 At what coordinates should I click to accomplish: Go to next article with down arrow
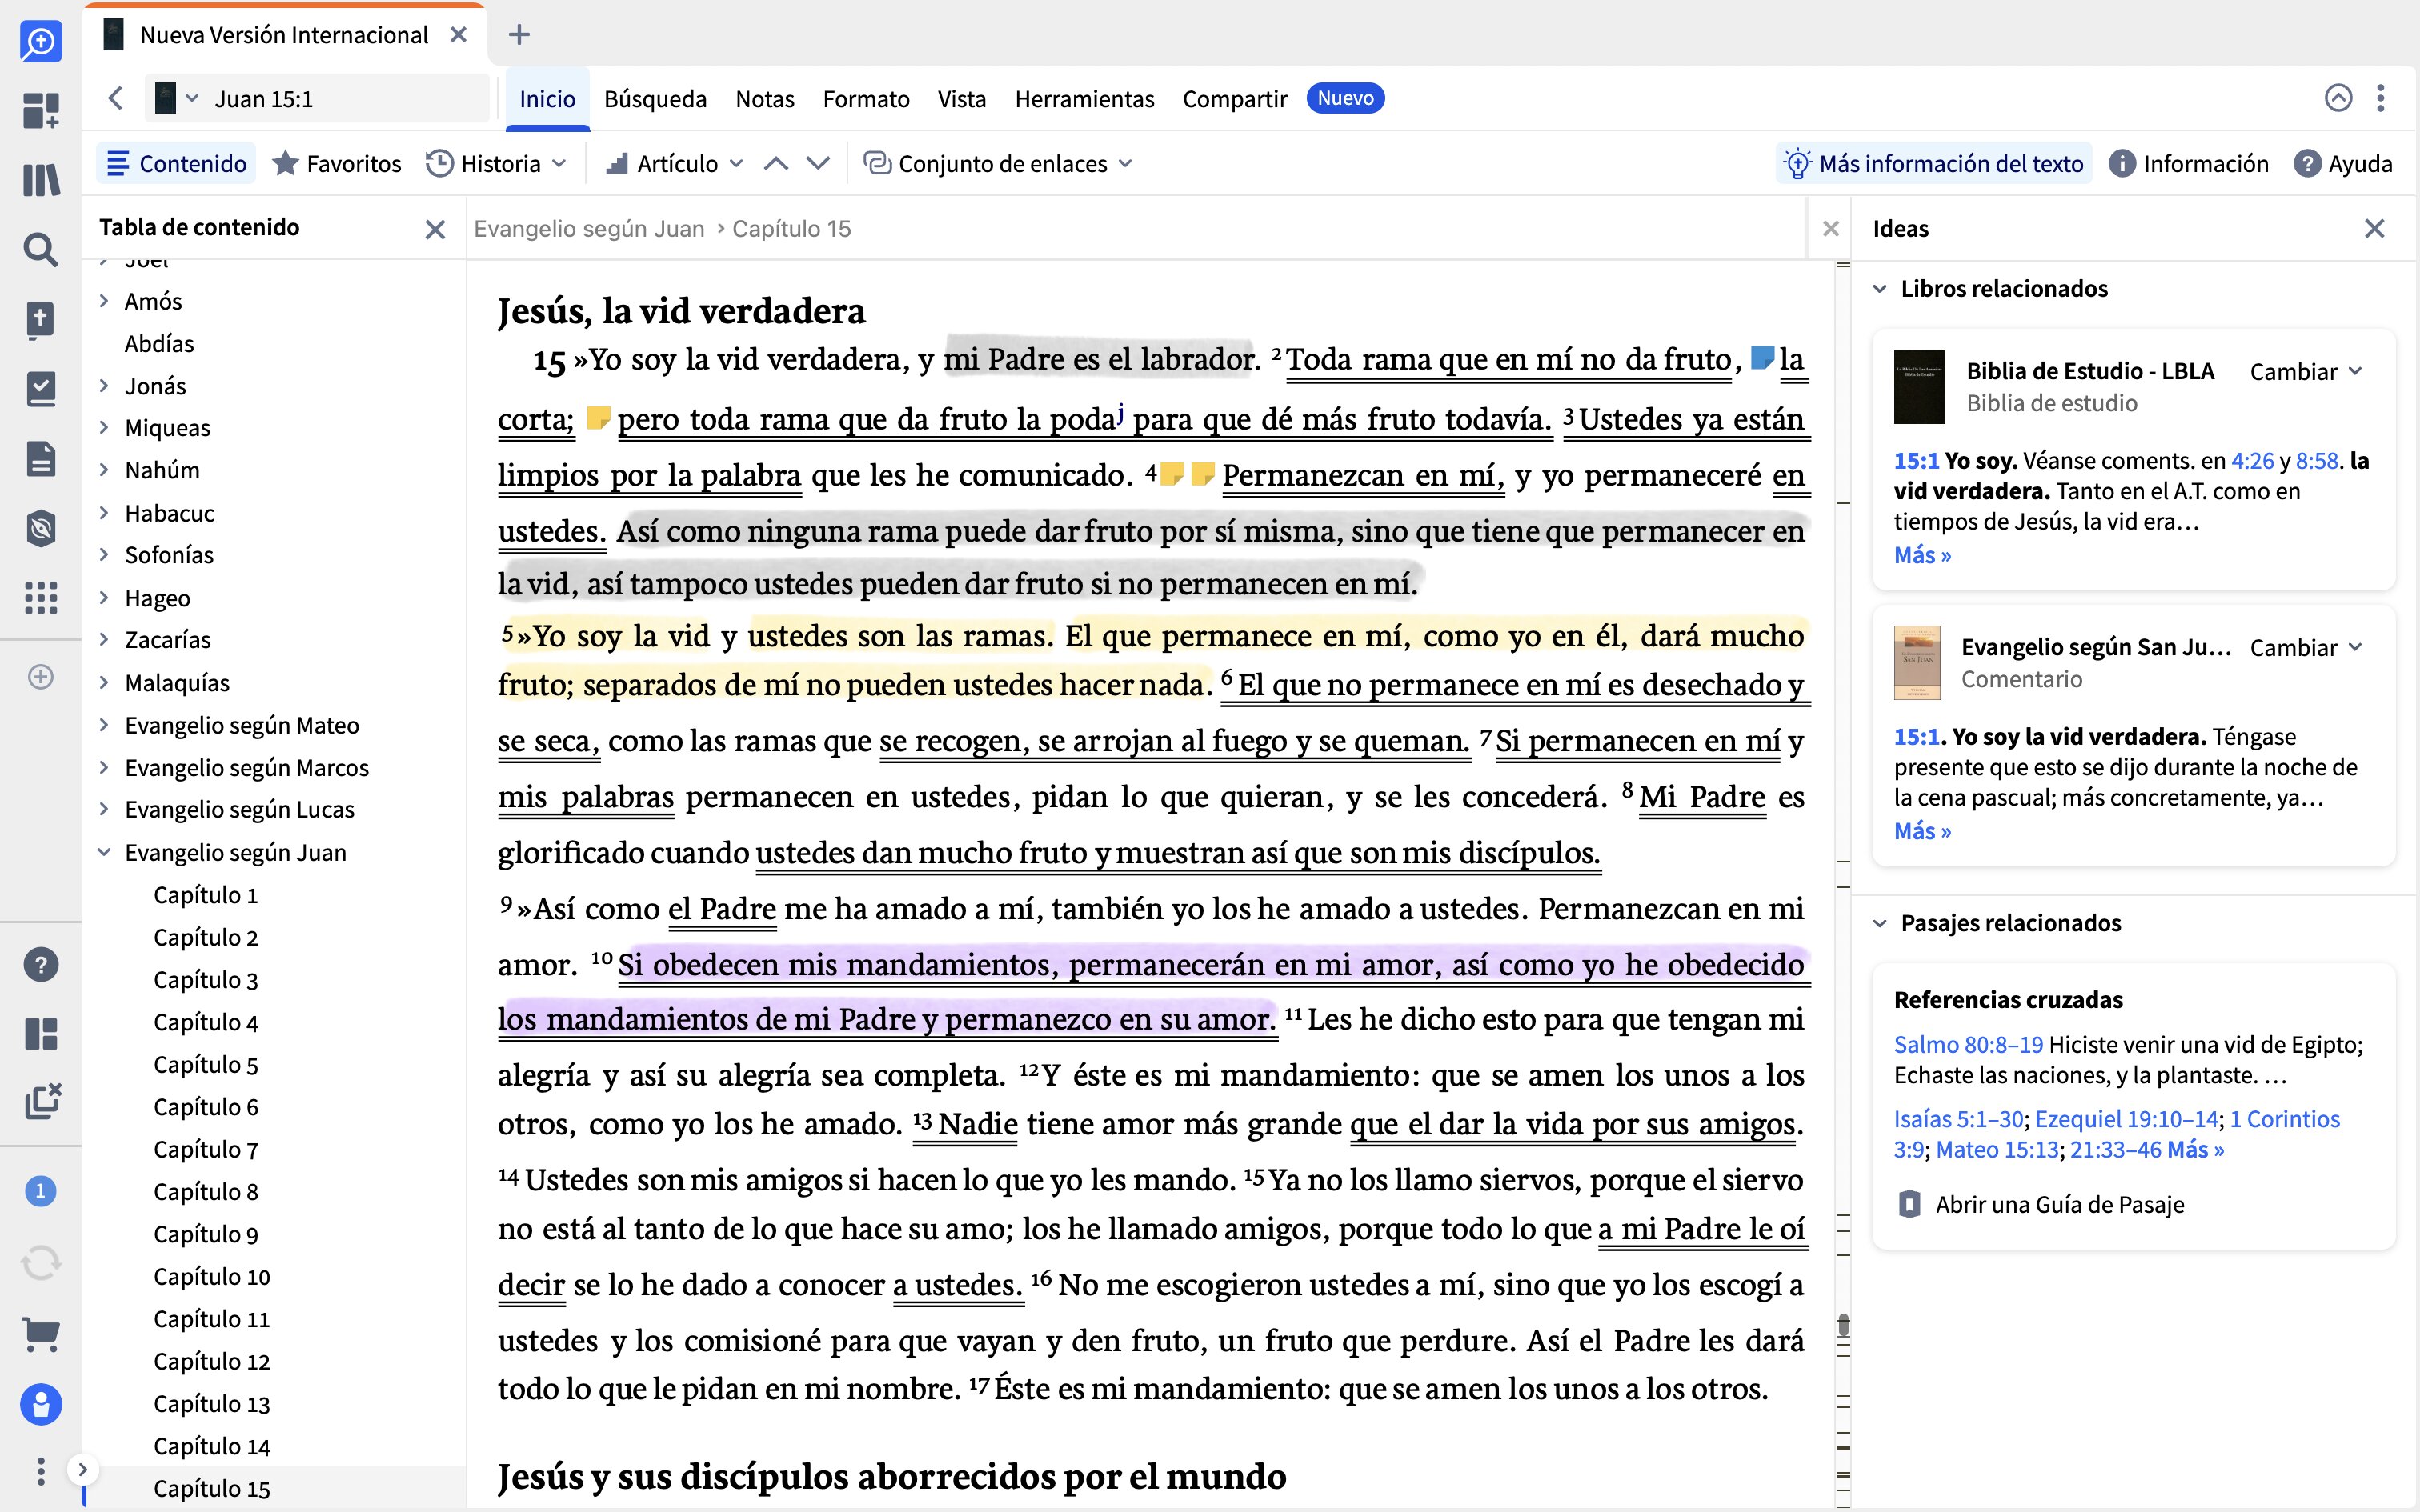pos(818,163)
